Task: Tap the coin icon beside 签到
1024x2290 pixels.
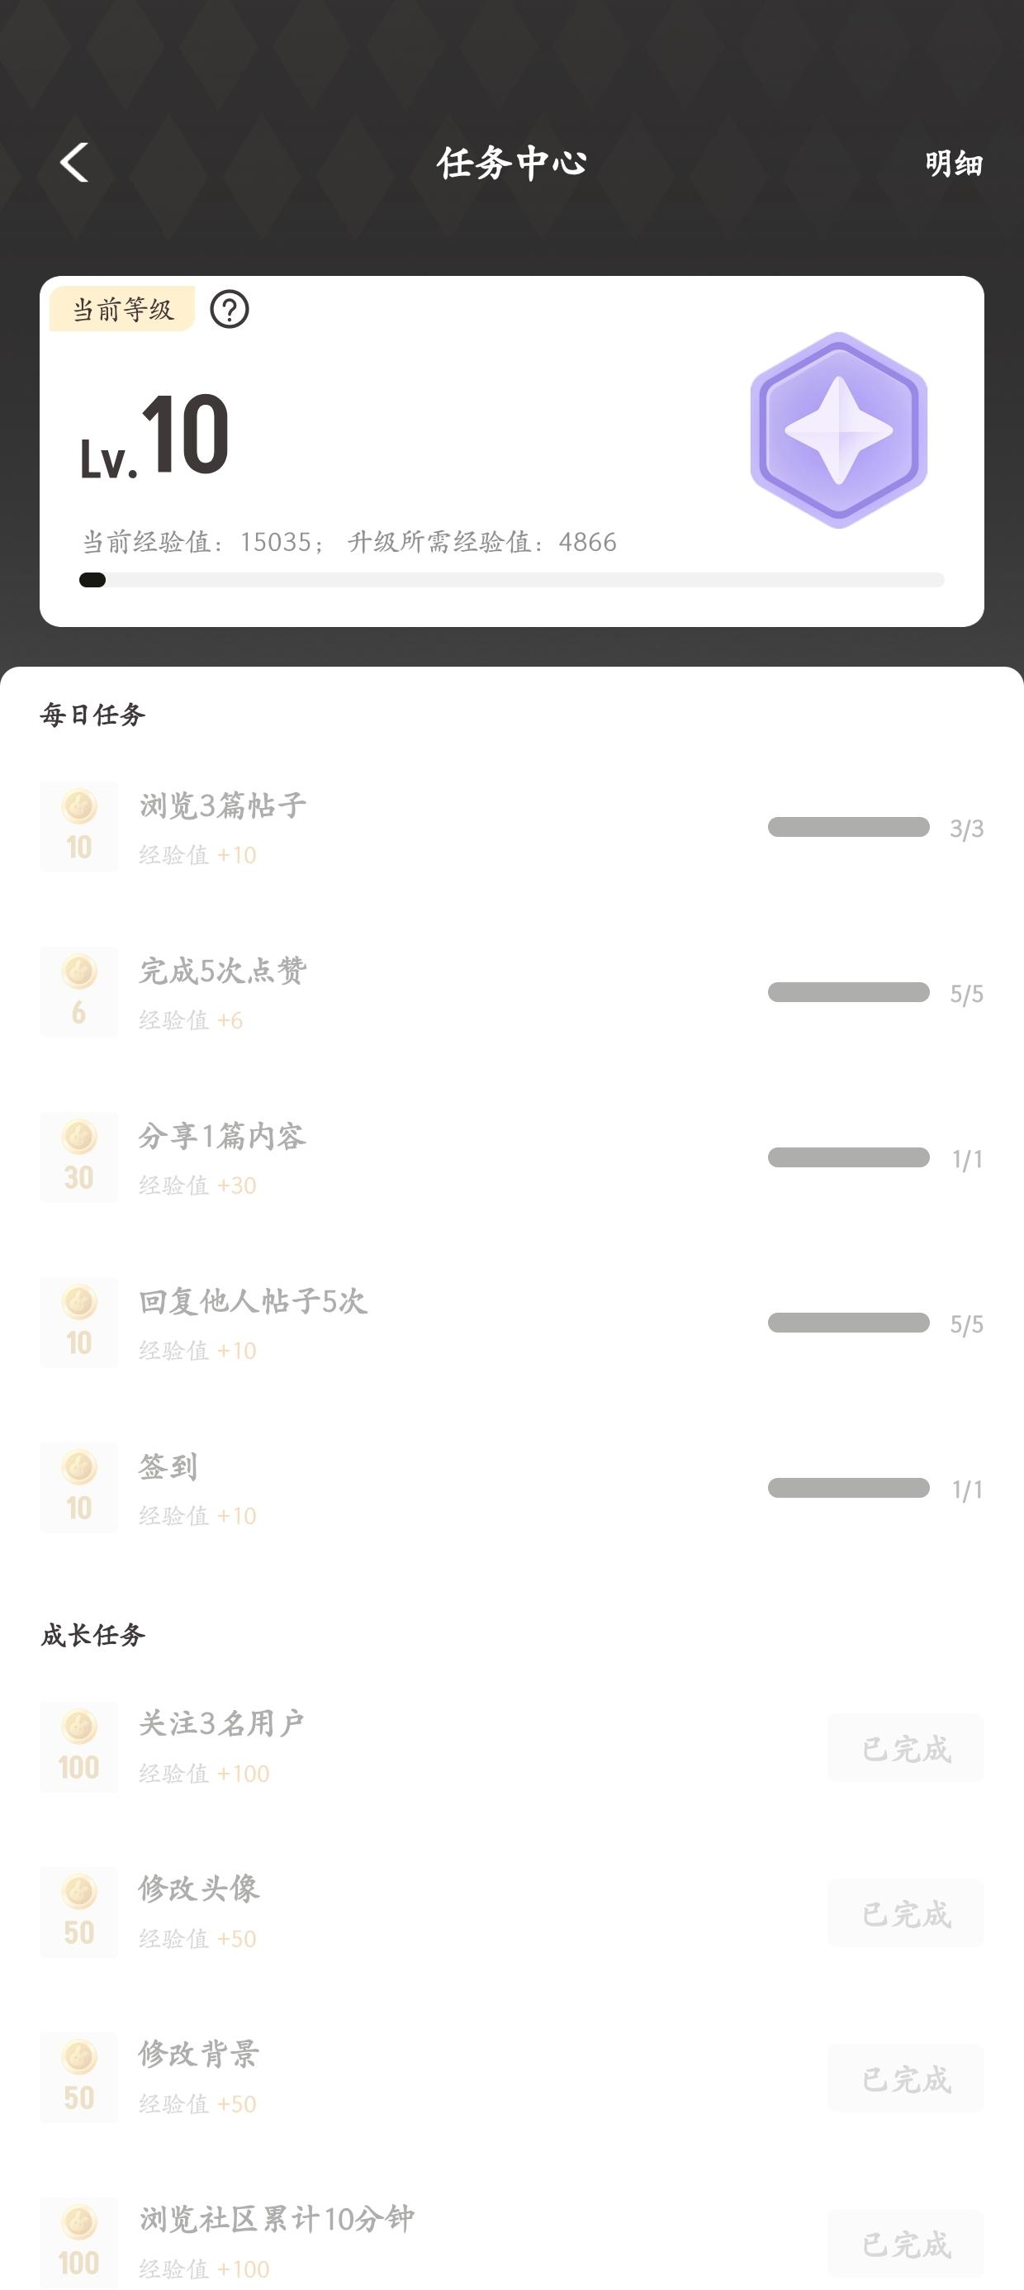Action: tap(79, 1488)
